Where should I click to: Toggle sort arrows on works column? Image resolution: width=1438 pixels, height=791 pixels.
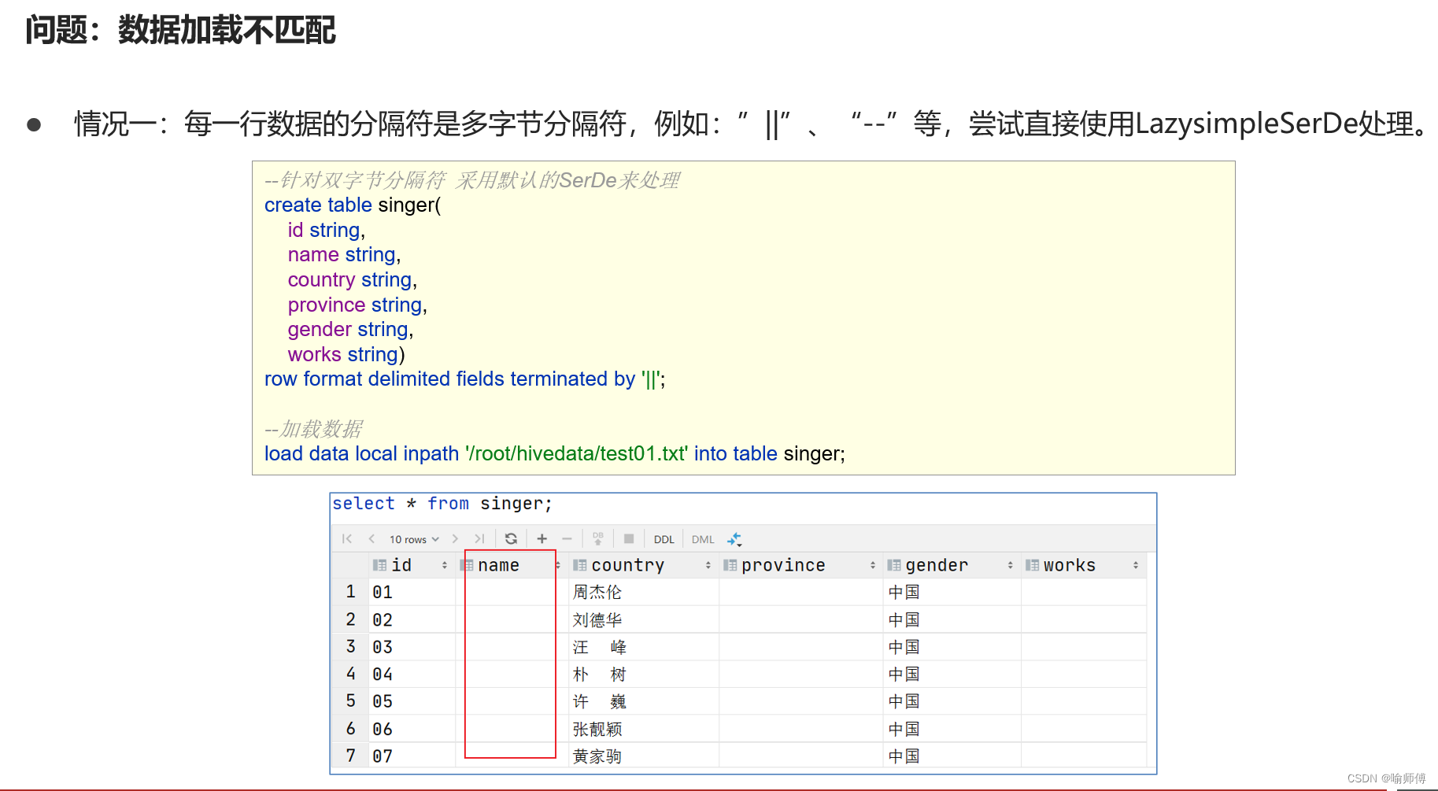pyautogui.click(x=1136, y=565)
